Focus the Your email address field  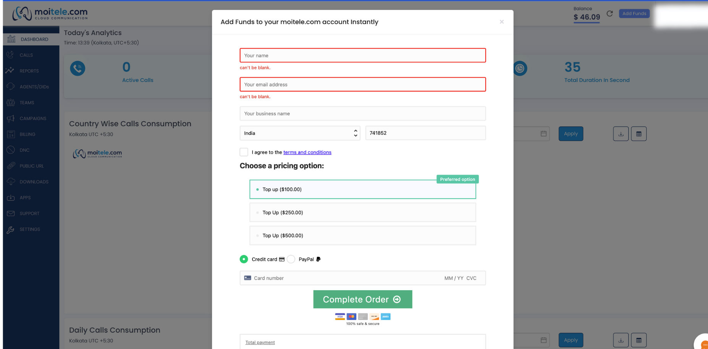pyautogui.click(x=363, y=84)
